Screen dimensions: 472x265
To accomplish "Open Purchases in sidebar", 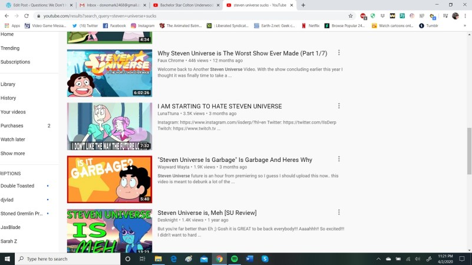I will tap(12, 126).
